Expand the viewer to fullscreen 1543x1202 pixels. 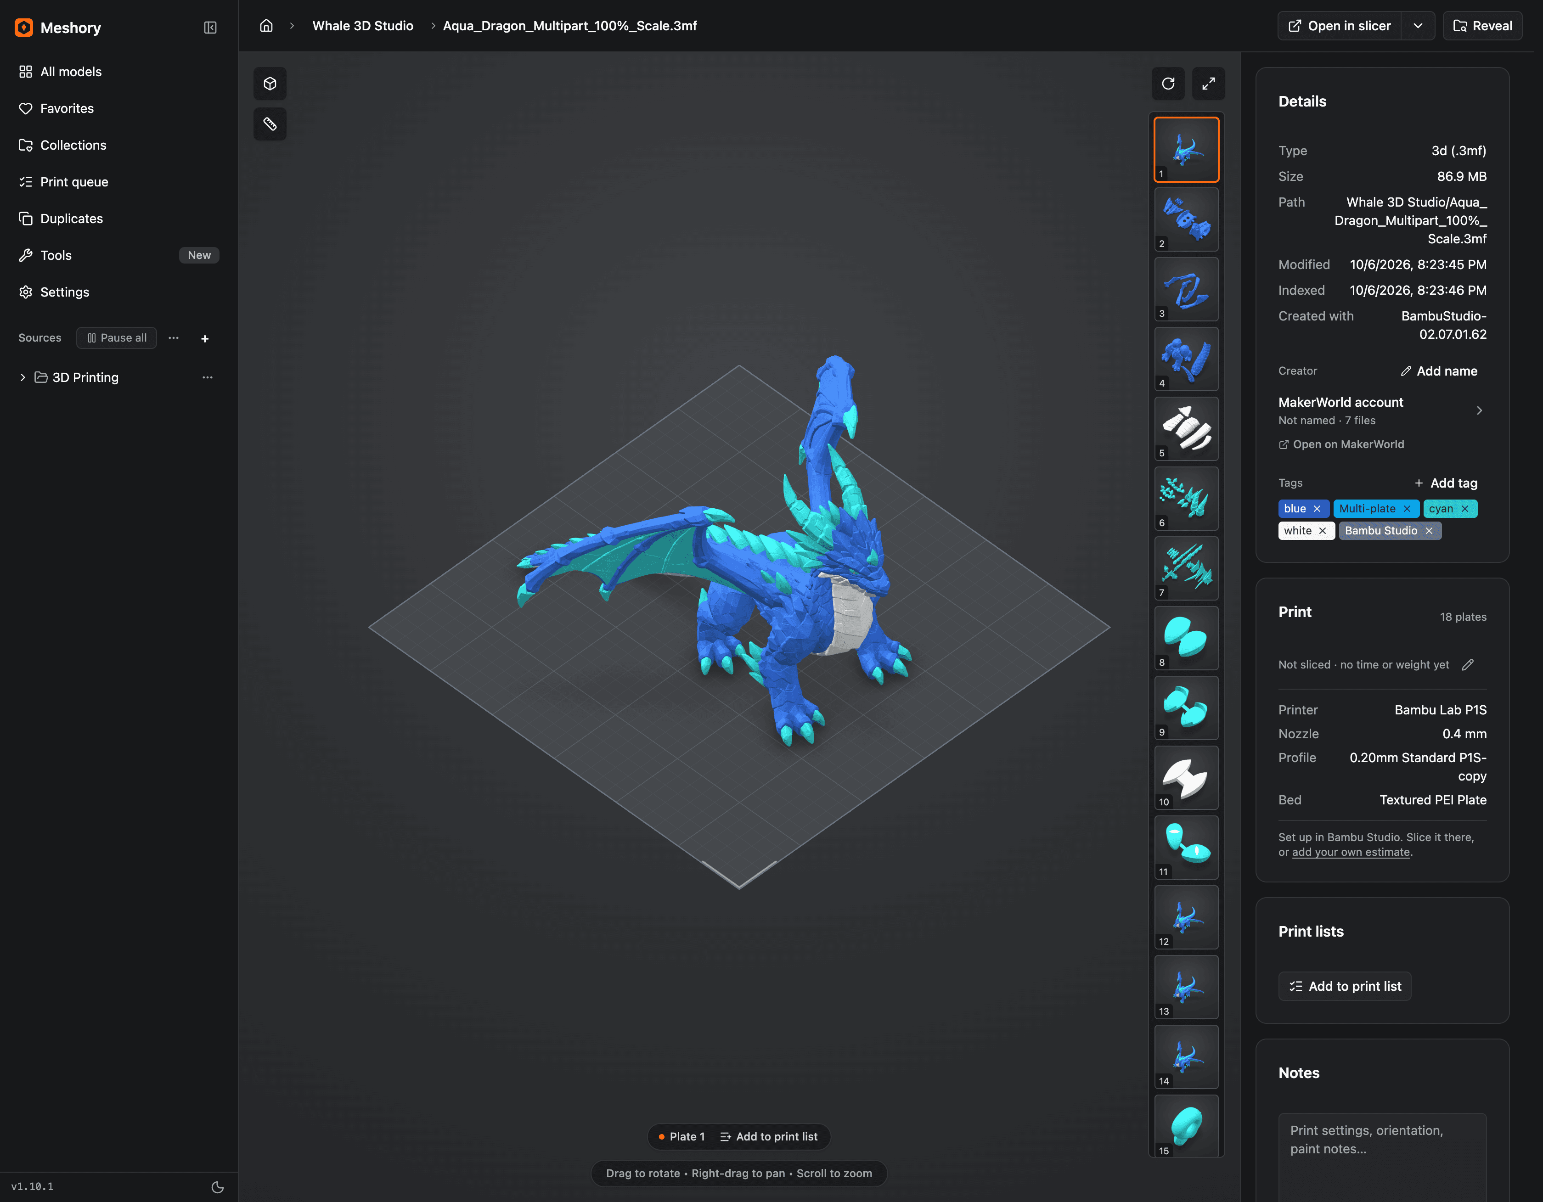(x=1208, y=84)
